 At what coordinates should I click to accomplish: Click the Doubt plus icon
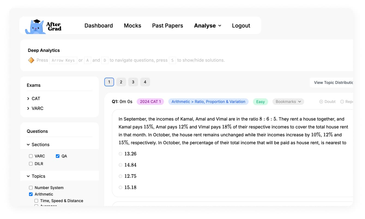(321, 102)
